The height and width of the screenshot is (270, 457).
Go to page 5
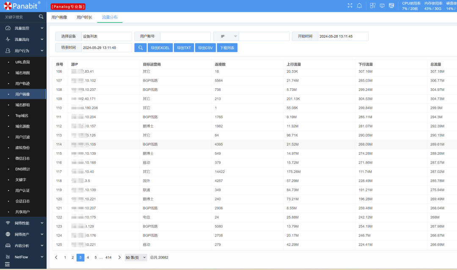pos(96,257)
